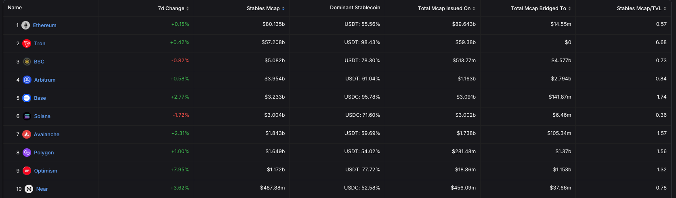Click the Near logo icon

(29, 189)
